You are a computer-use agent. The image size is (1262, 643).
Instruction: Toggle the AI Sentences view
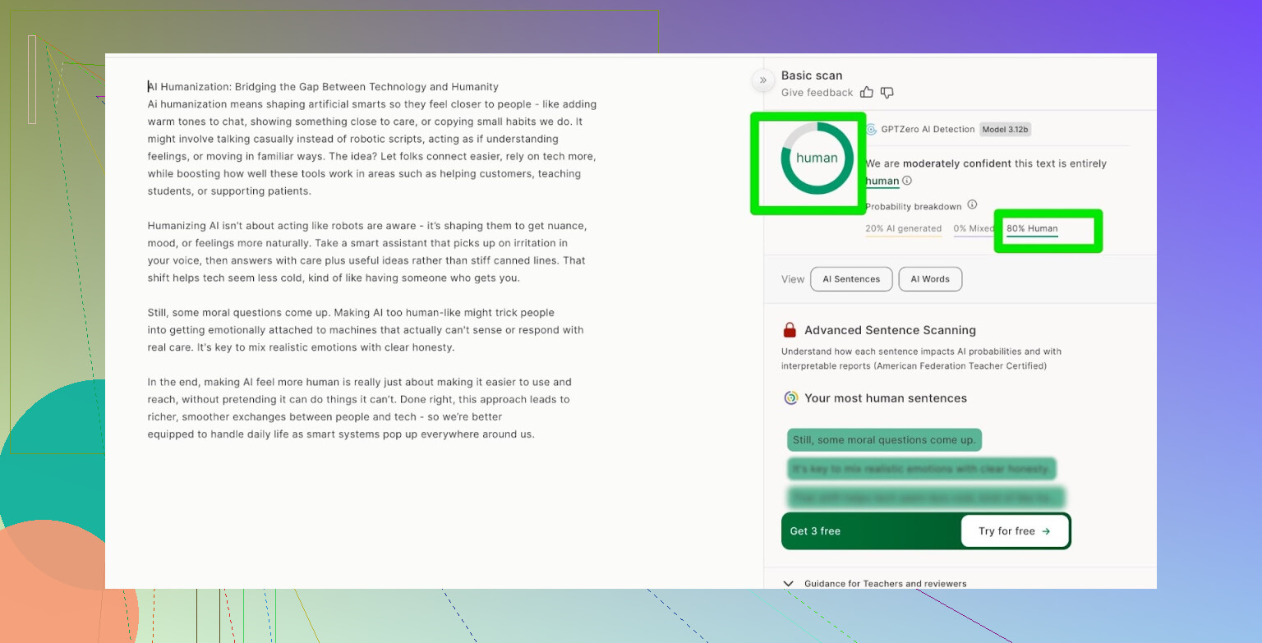(x=850, y=279)
